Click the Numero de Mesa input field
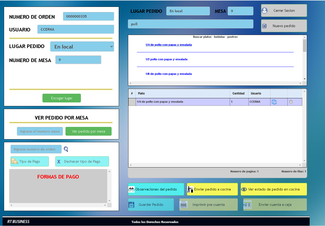The width and height of the screenshot is (325, 226). tap(78, 60)
